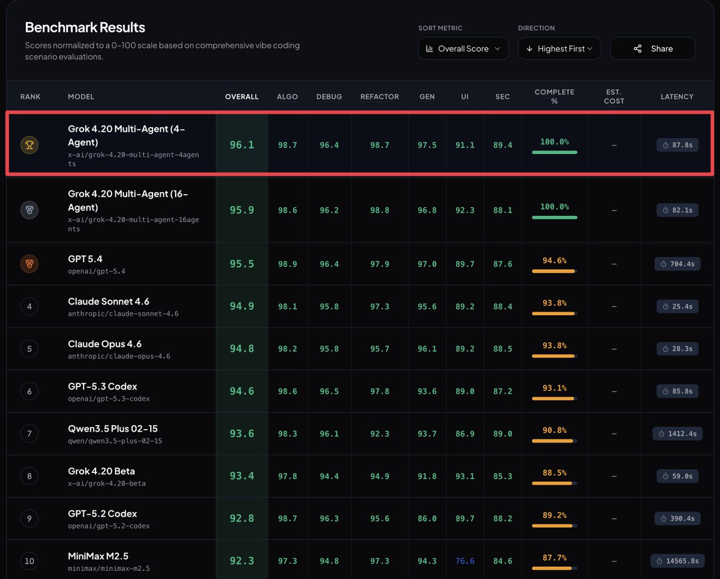This screenshot has width=720, height=579.
Task: Open the Overall Score sort metric dropdown
Action: (x=463, y=49)
